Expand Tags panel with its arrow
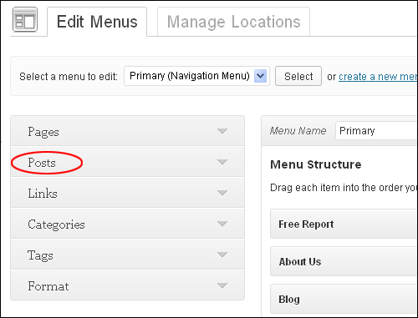418x318 pixels. pos(222,255)
